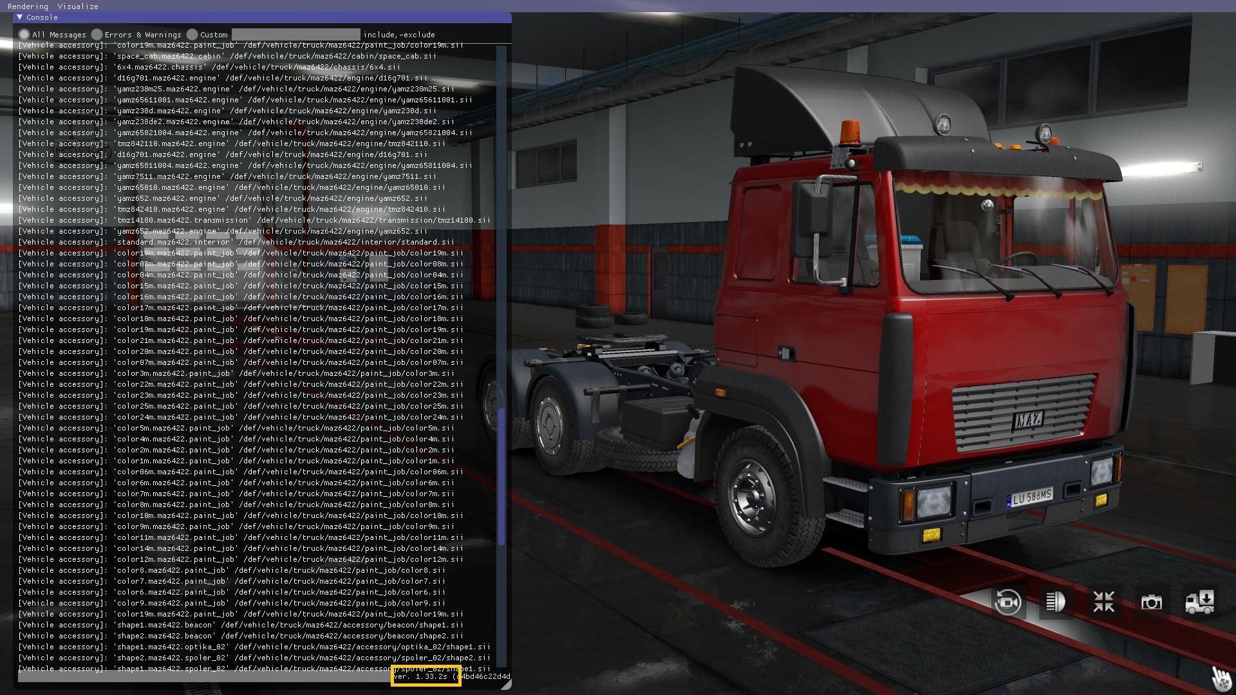Viewport: 1236px width, 695px height.
Task: Open the Visualize menu
Action: 78,6
